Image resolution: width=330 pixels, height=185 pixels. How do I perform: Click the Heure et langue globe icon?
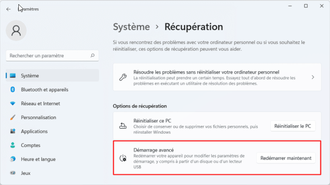13,159
